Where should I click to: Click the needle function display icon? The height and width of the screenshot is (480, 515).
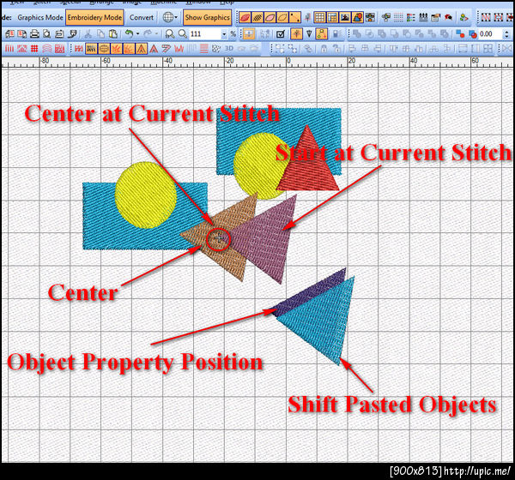pyautogui.click(x=307, y=17)
